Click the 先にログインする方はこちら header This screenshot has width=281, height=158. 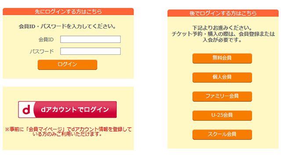pos(68,12)
